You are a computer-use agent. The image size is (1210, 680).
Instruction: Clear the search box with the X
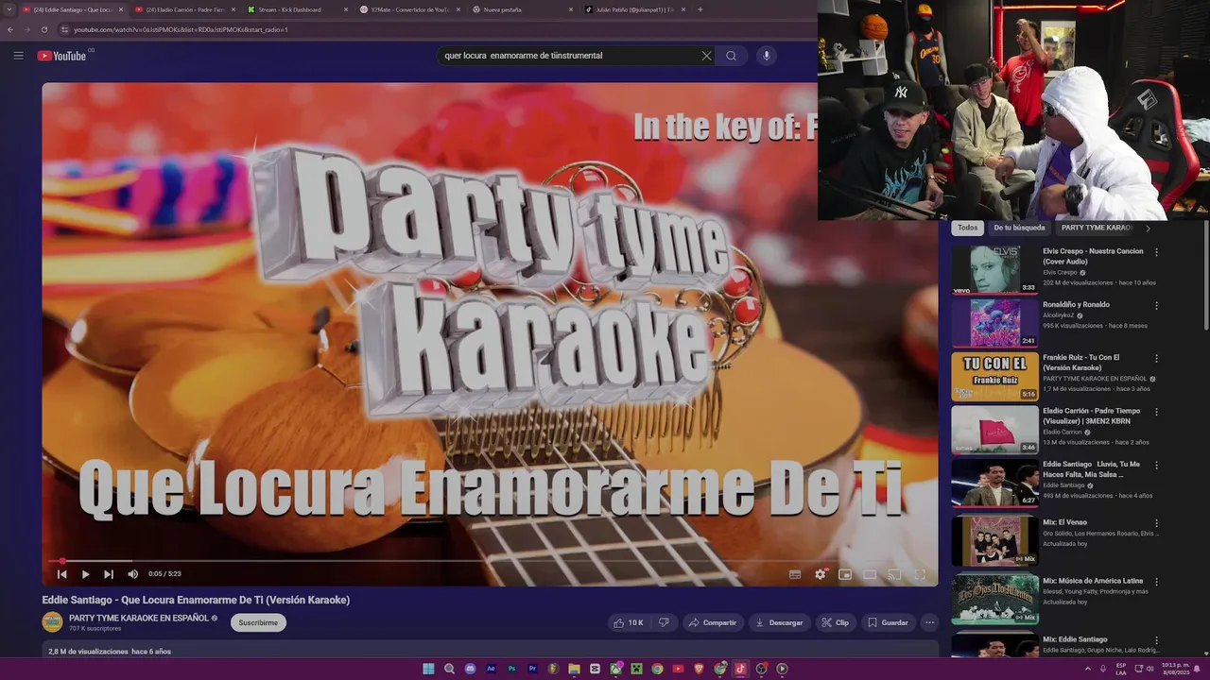coord(706,56)
